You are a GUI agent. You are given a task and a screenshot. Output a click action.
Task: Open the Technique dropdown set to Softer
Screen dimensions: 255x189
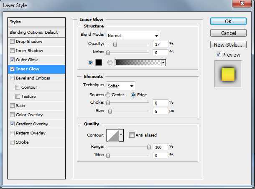coord(120,86)
